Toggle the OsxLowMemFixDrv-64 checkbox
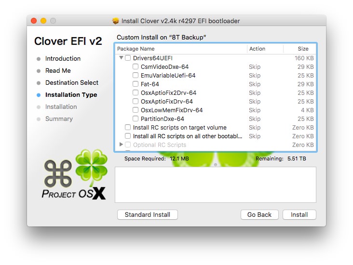Image resolution: width=353 pixels, height=265 pixels. click(x=136, y=110)
